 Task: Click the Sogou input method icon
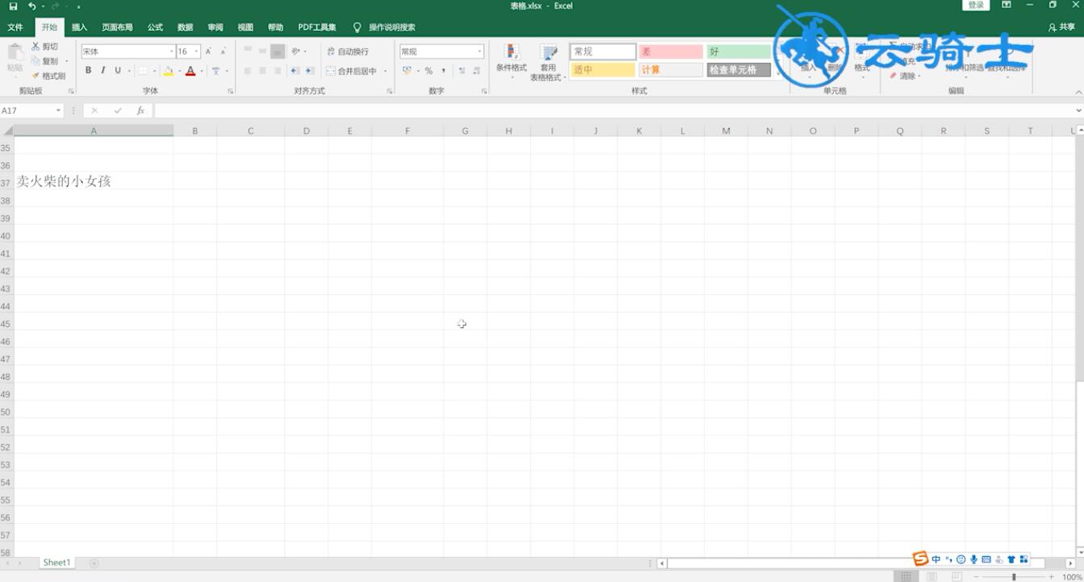[920, 559]
